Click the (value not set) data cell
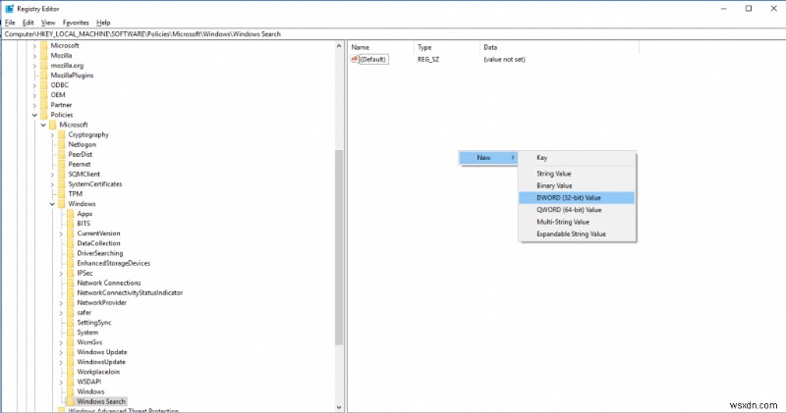 [x=504, y=59]
